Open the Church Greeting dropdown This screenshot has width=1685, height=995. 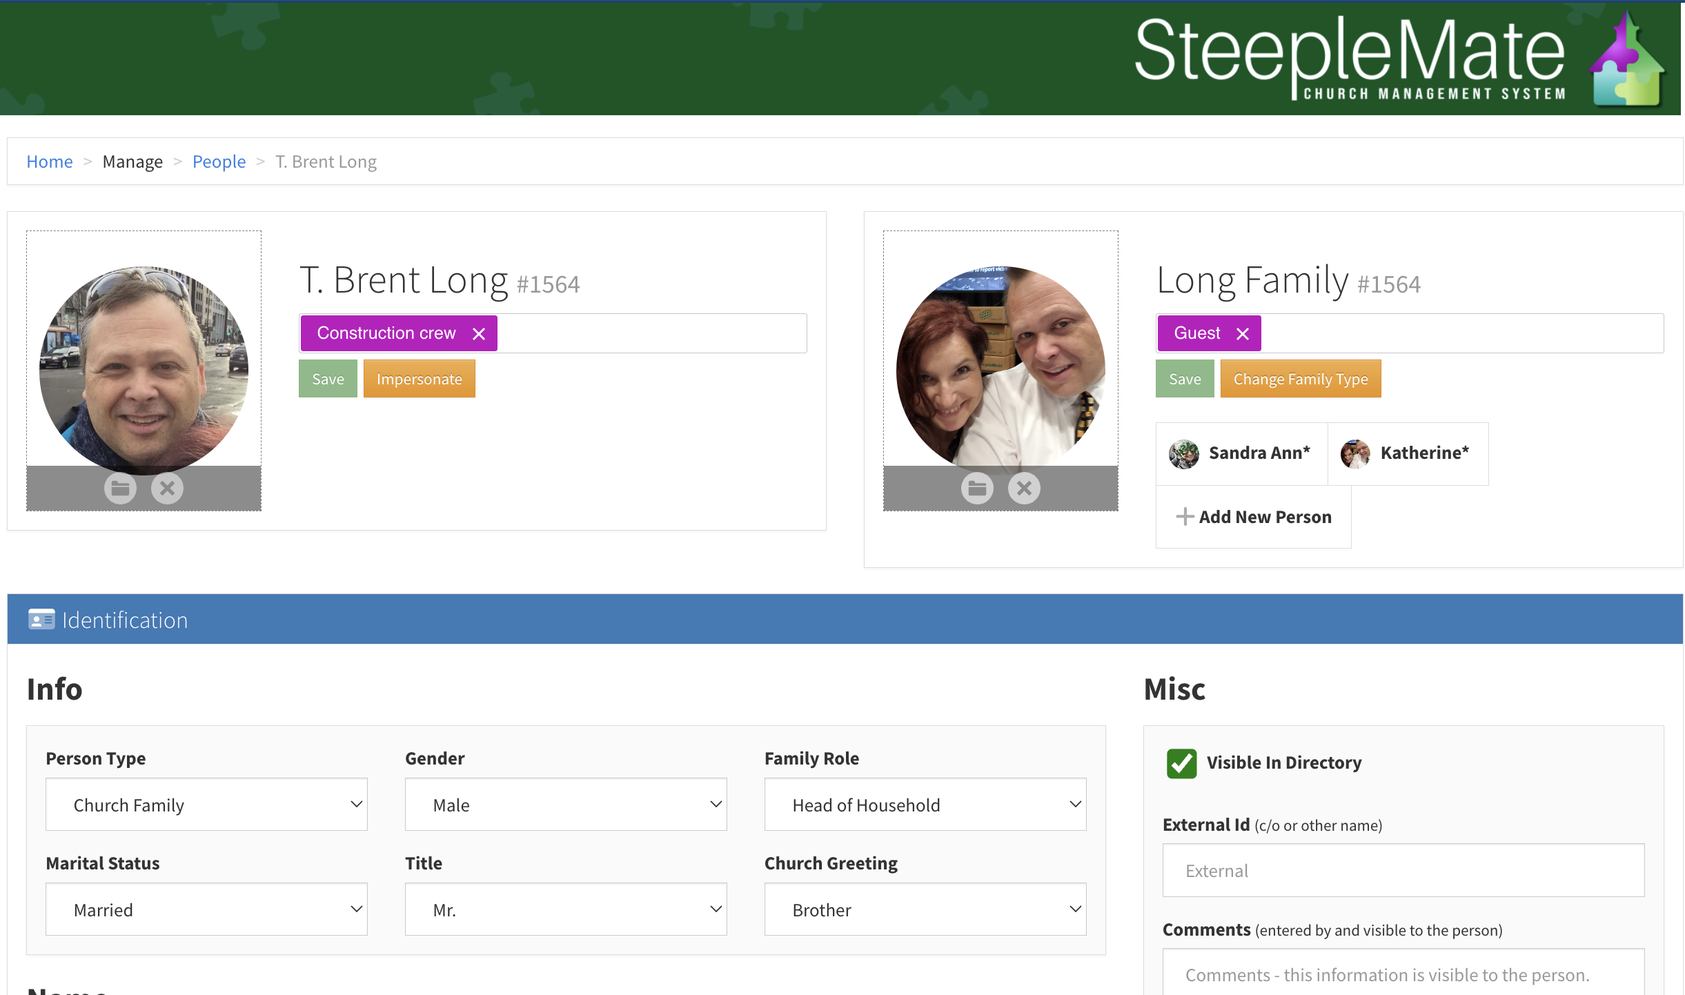[925, 909]
